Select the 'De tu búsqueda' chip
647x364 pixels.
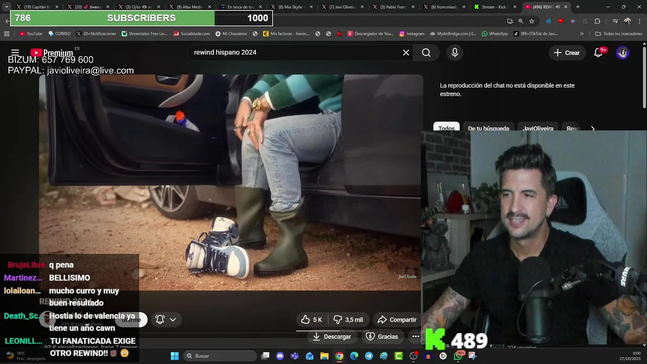(x=488, y=128)
